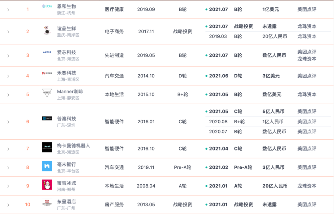Screen dimensions: 334x214
Task: Open company name 恩和生物
Action: [66, 6]
